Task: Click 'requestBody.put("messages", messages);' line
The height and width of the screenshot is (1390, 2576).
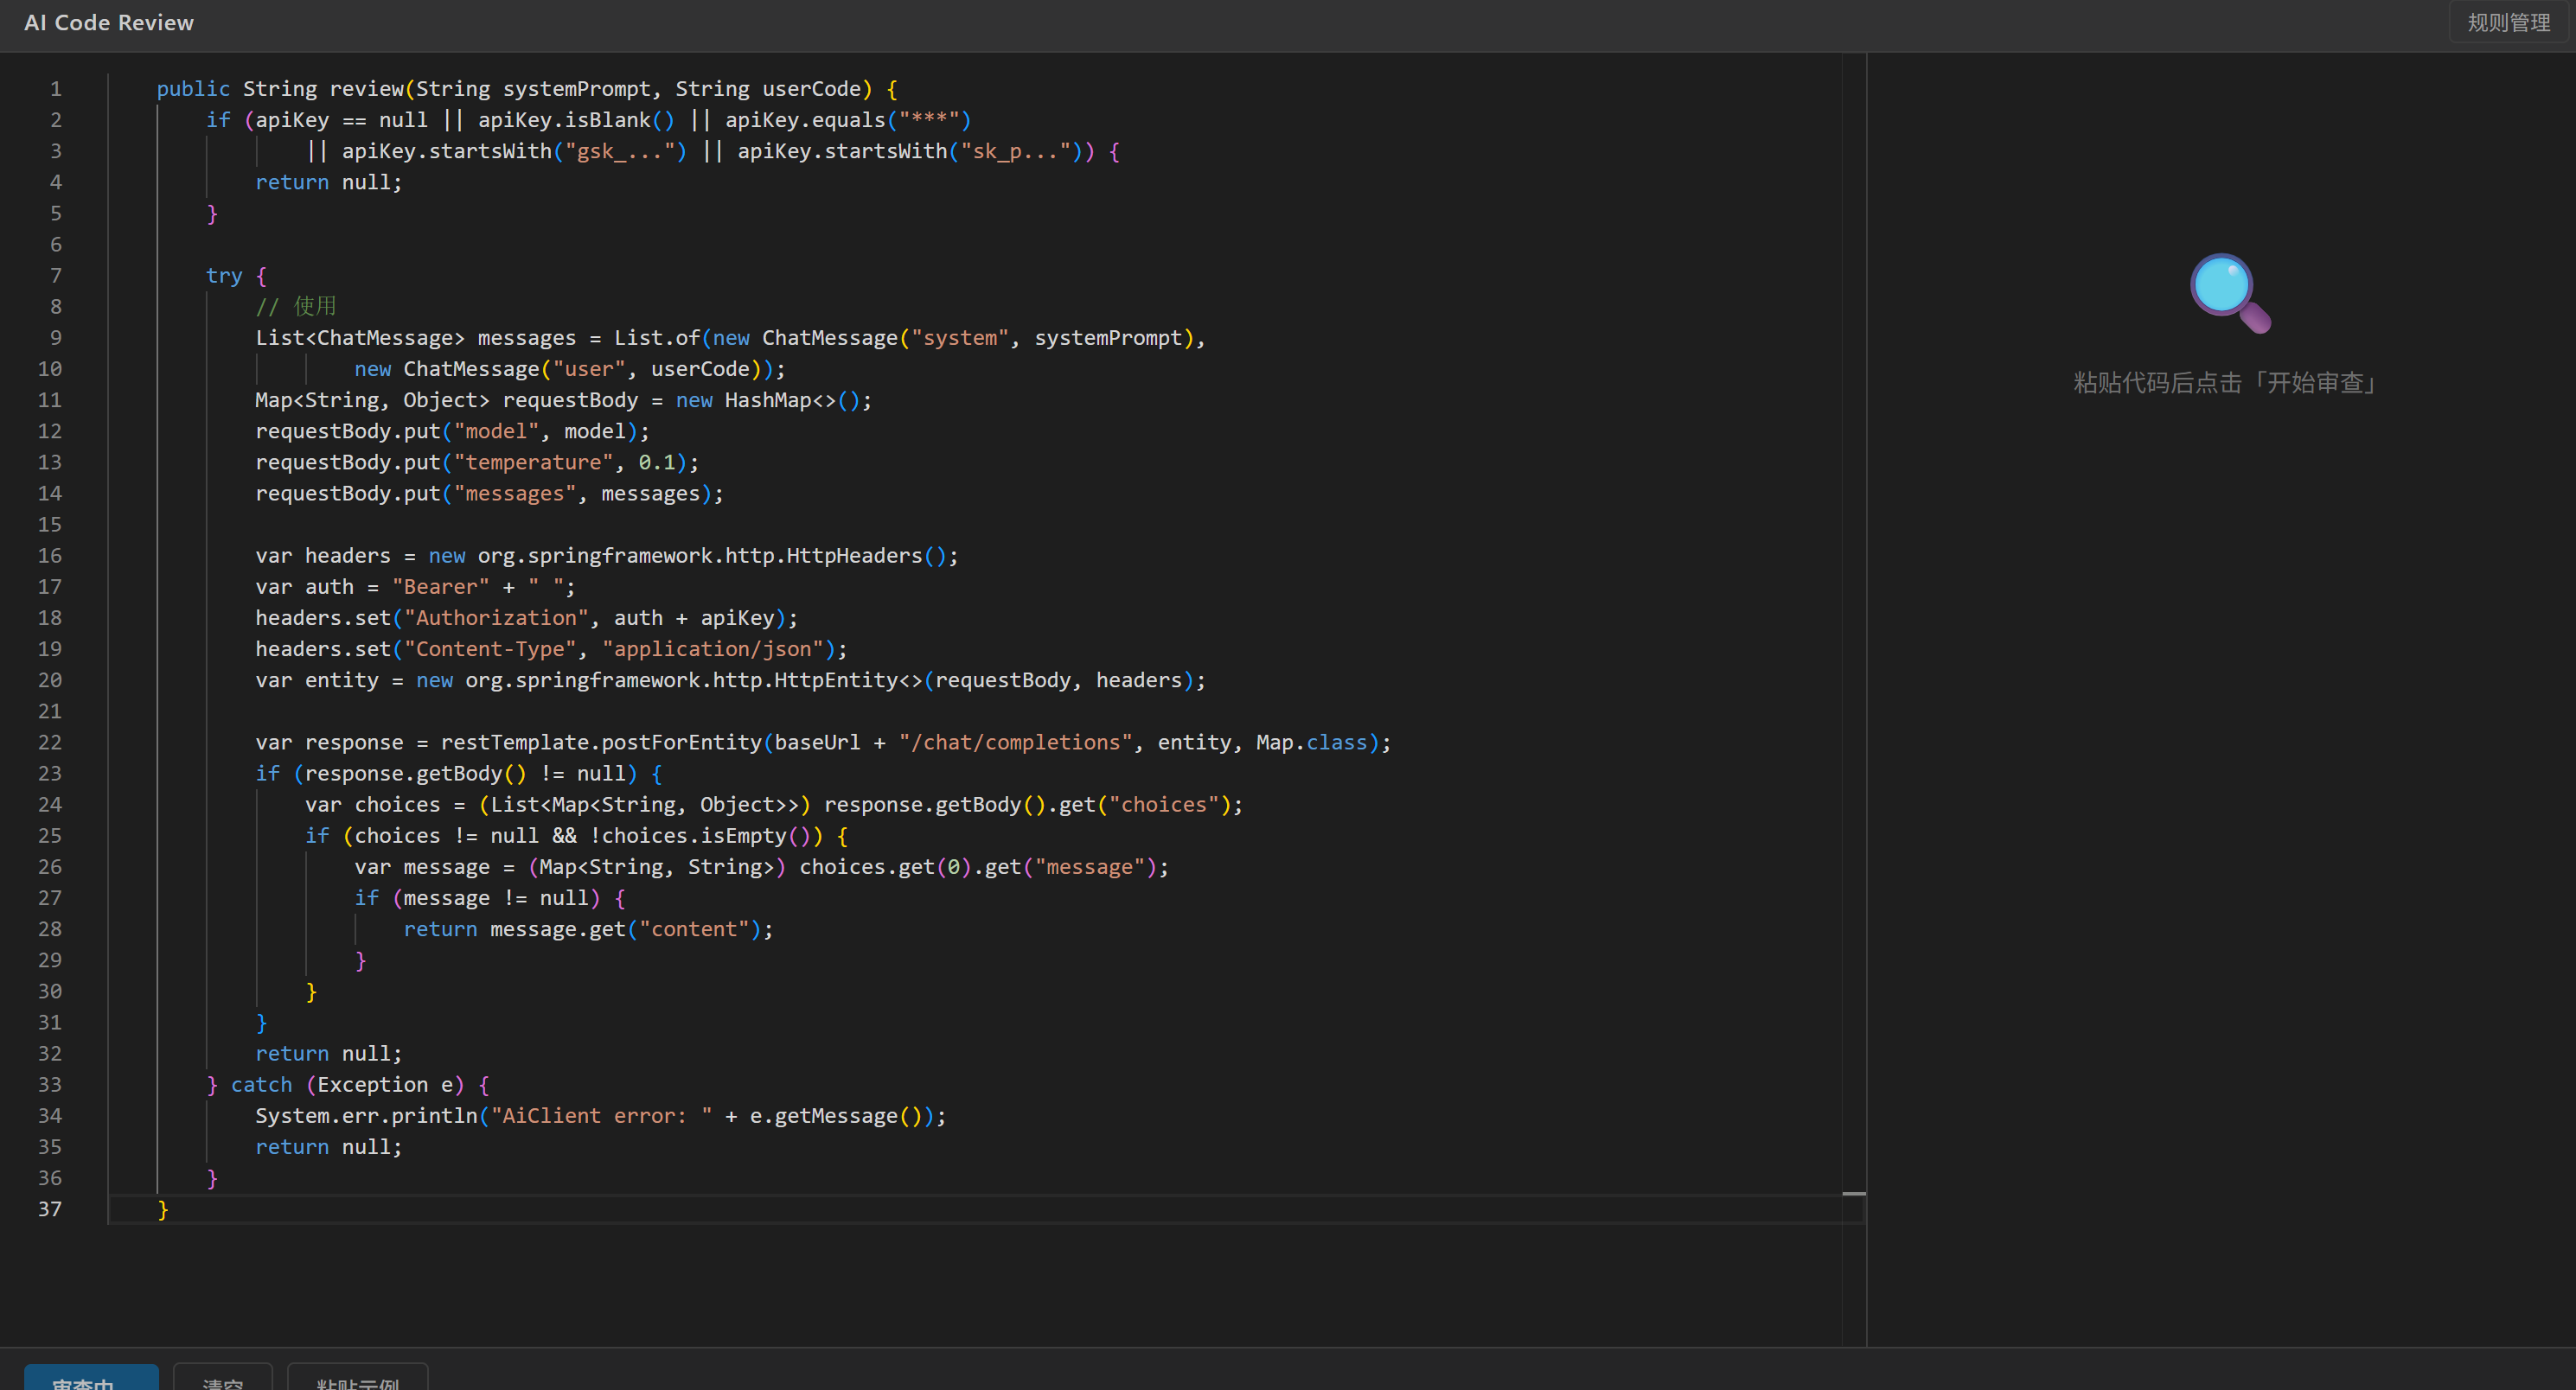Action: coord(490,493)
